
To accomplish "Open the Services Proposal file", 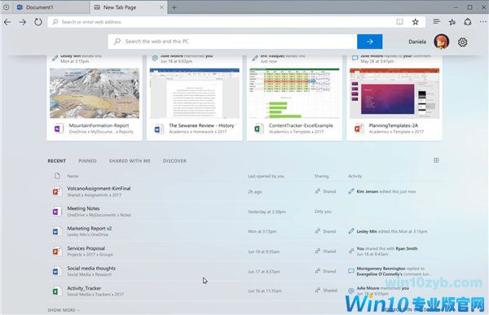I will [x=86, y=248].
